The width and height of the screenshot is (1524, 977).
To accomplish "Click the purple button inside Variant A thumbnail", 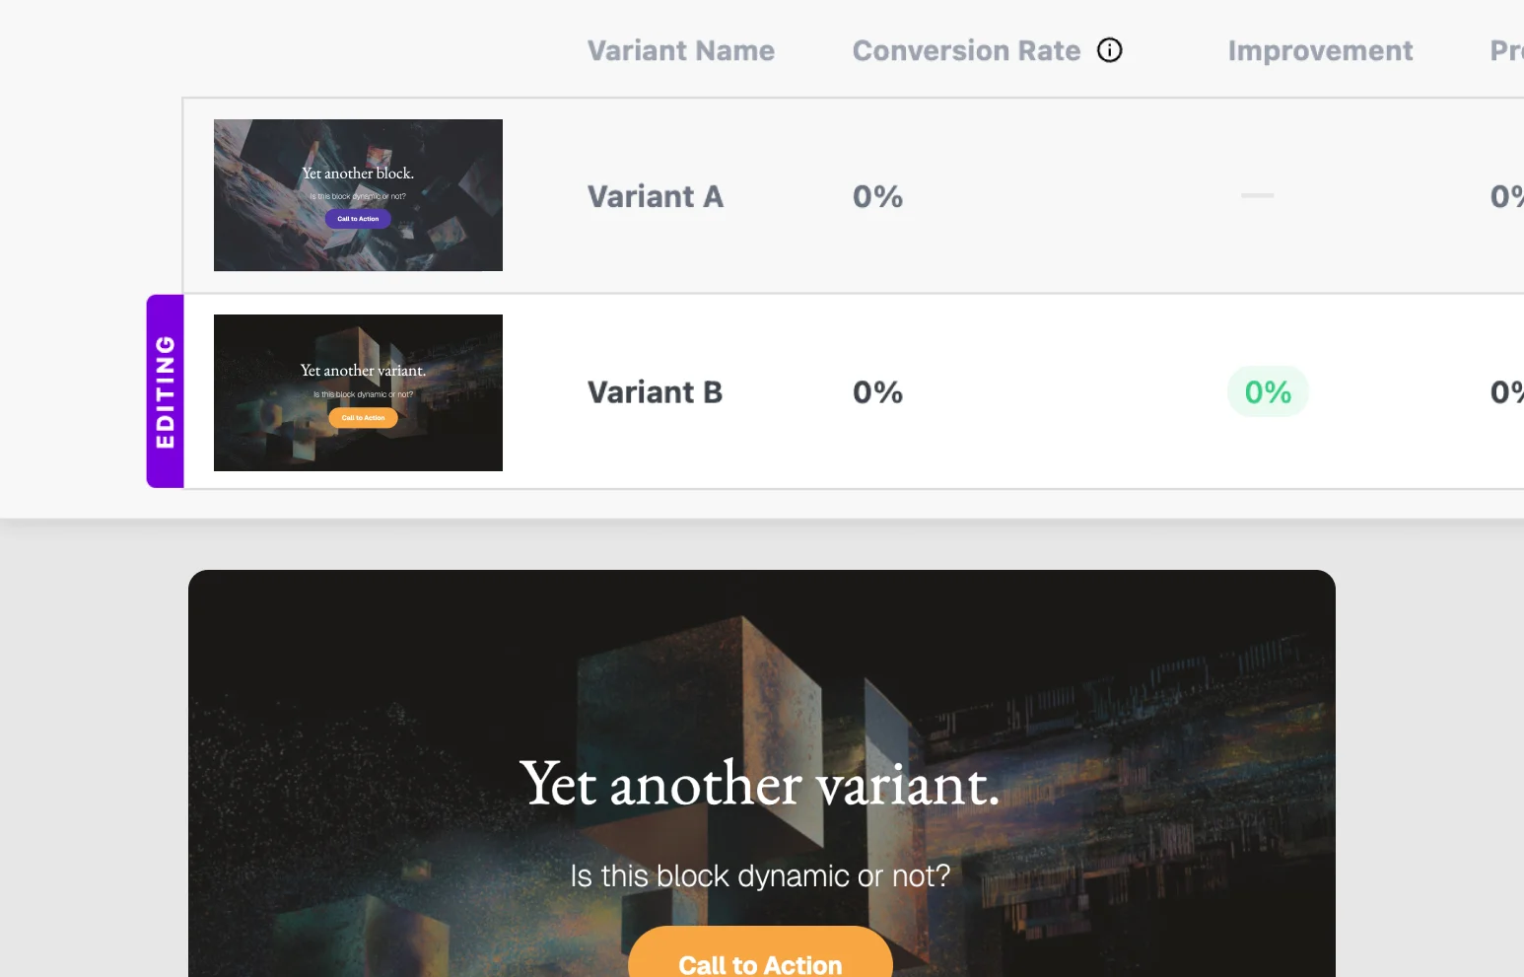I will coord(358,219).
